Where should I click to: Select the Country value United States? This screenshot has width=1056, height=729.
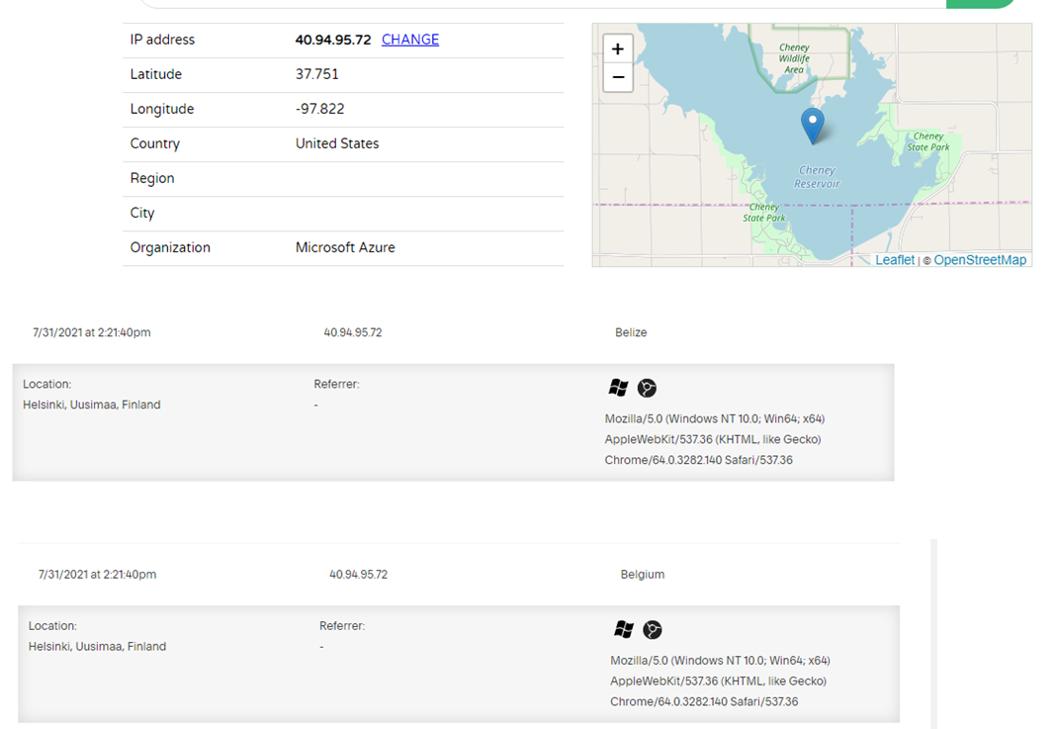pos(337,143)
